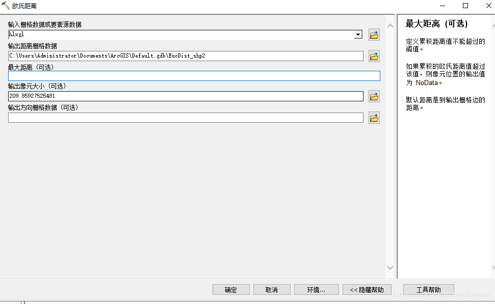Viewport: 495px width, 304px height.
Task: Click the 输出方向栅格数据 (可选) label
Action: point(43,107)
